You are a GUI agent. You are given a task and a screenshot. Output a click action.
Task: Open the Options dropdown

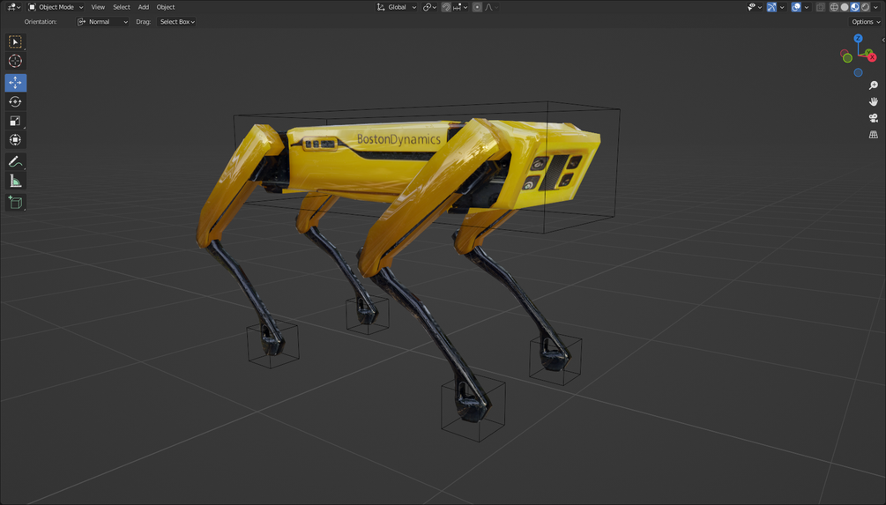point(866,22)
